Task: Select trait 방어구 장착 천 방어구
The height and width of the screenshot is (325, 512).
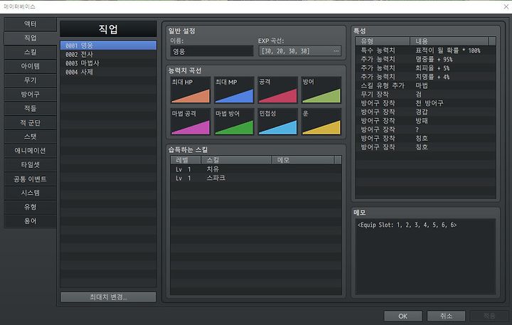Action: click(425, 103)
